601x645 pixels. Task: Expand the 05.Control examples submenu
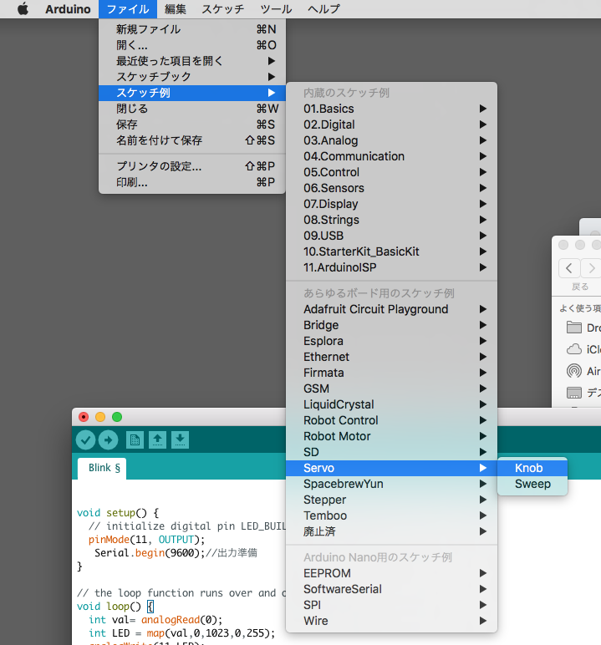coord(391,172)
